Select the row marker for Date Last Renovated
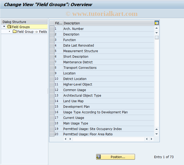The width and height of the screenshot is (184, 165). point(52,45)
